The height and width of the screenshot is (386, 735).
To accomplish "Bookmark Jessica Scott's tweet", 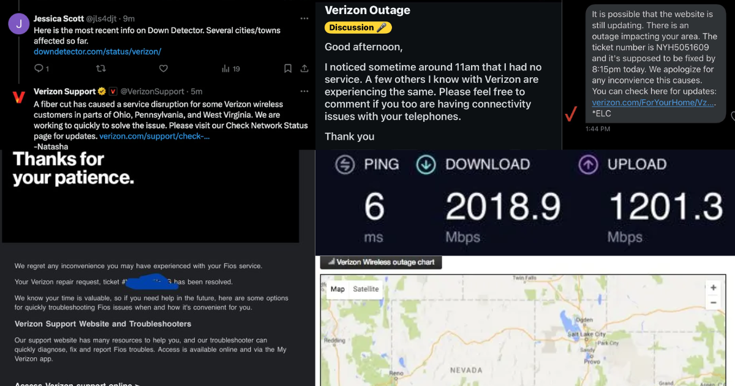I will coord(288,69).
